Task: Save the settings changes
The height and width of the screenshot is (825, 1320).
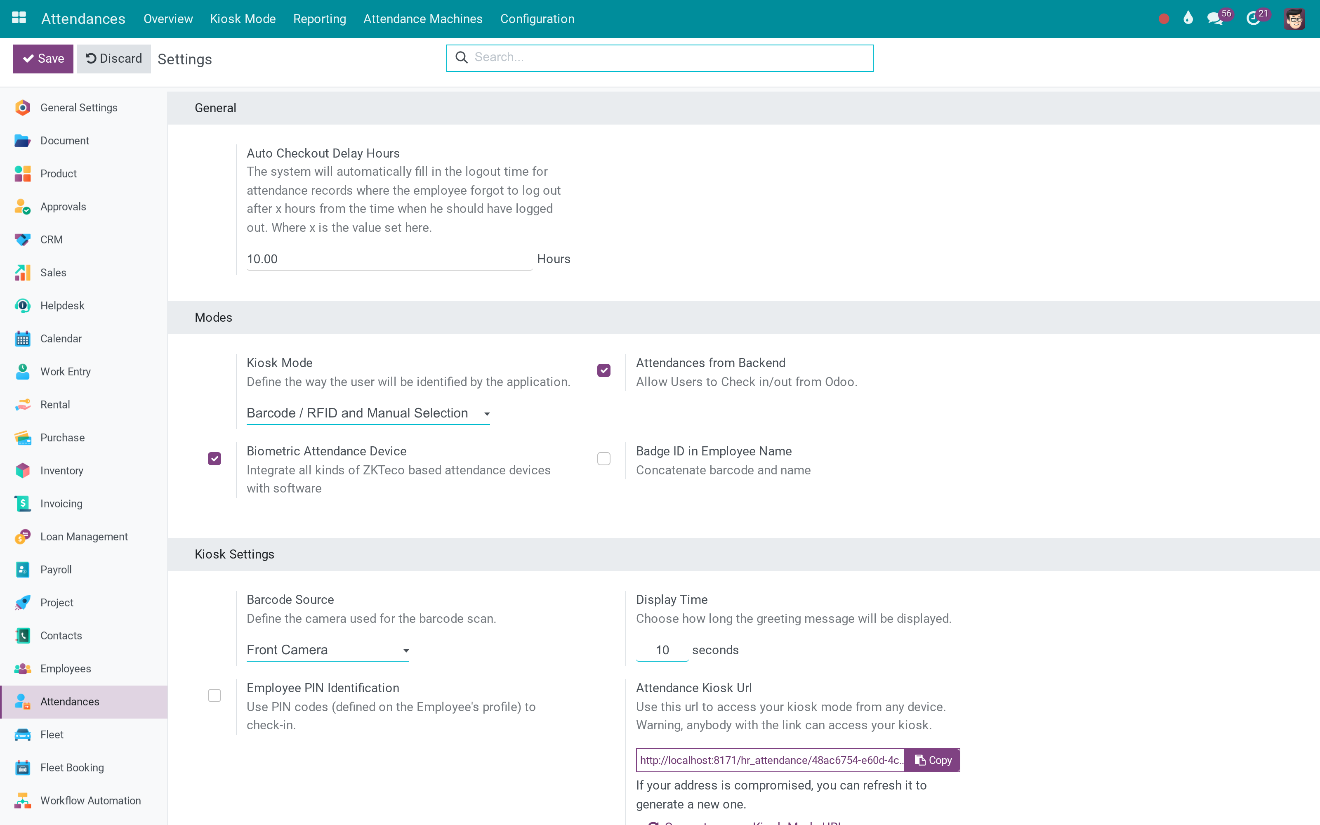Action: [43, 59]
